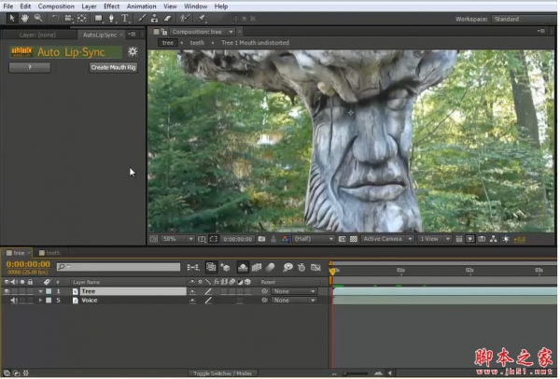Select the Hand tool
Image resolution: width=560 pixels, height=379 pixels.
pos(24,18)
